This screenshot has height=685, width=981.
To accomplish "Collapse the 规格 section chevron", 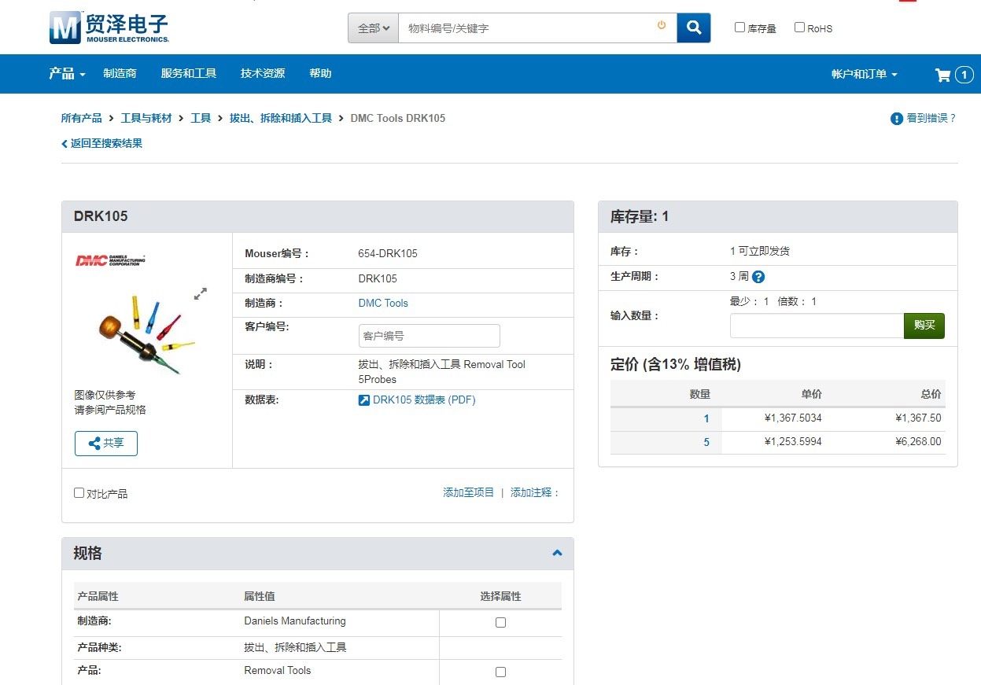I will pos(557,554).
